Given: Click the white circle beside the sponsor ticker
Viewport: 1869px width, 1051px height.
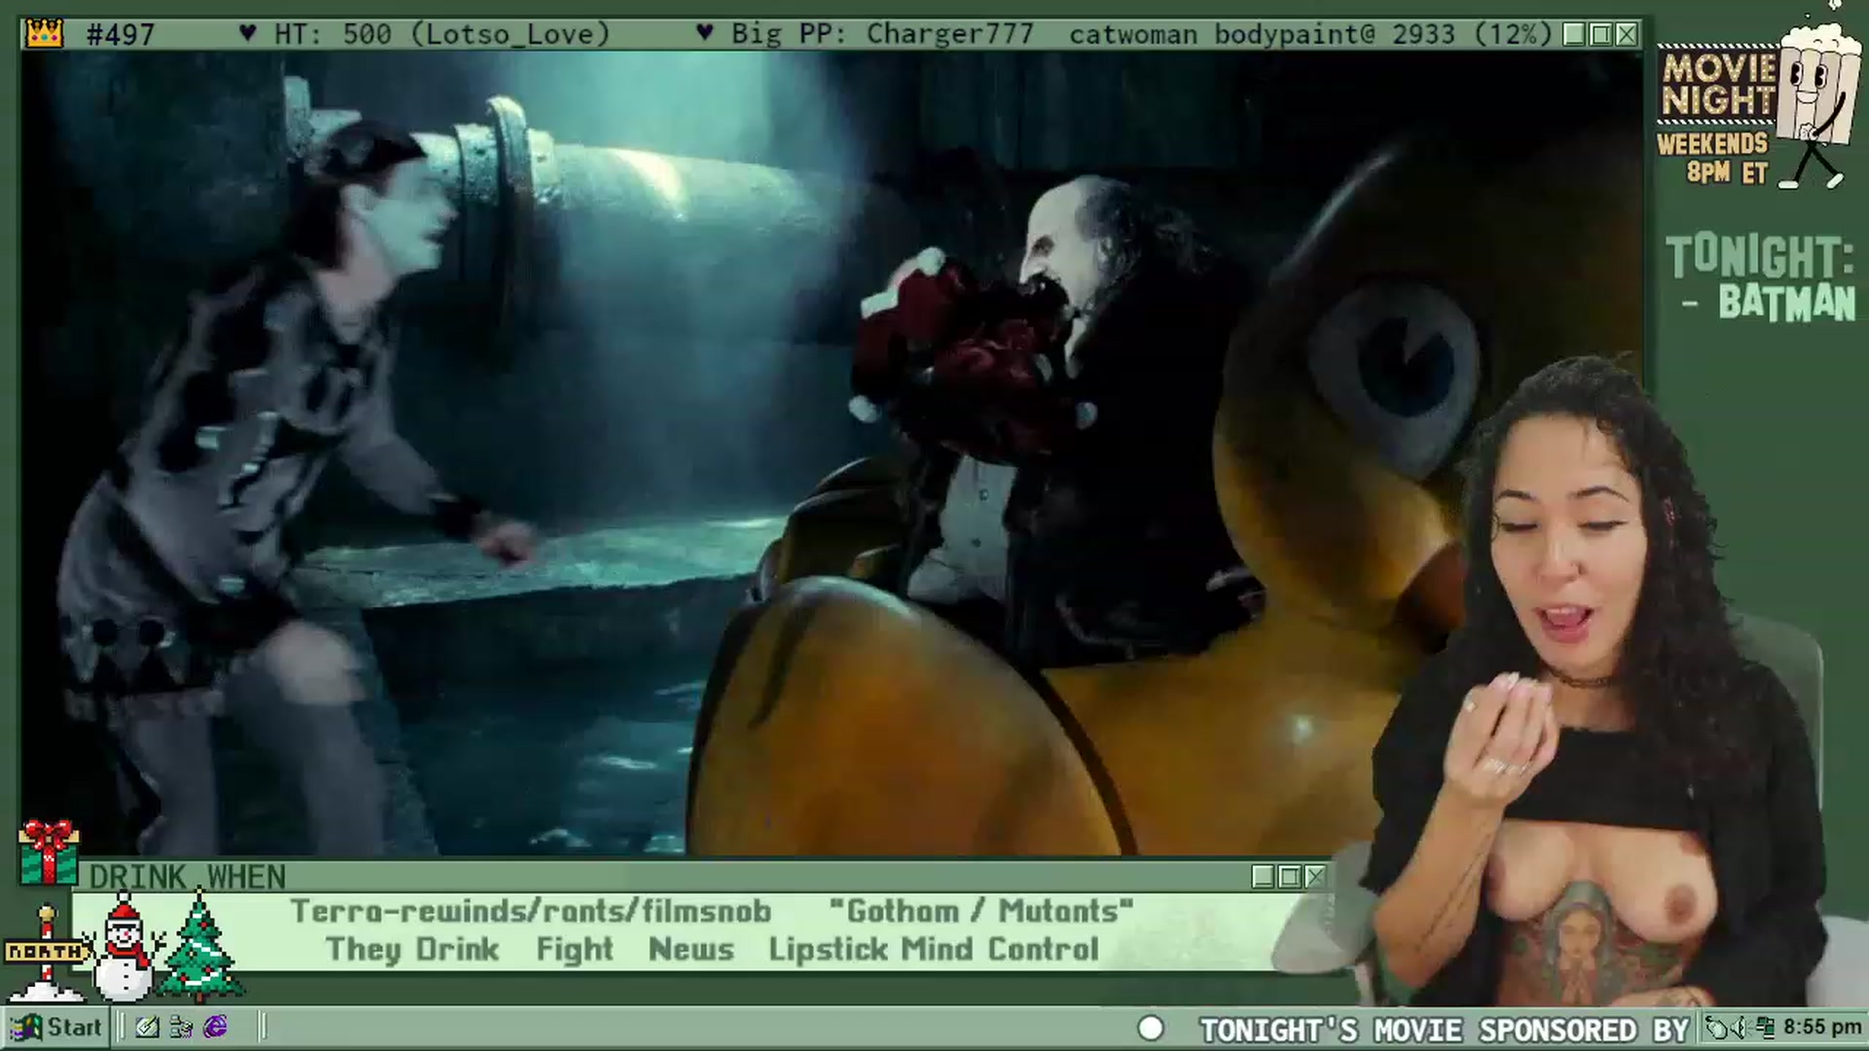Looking at the screenshot, I should (x=1151, y=1028).
